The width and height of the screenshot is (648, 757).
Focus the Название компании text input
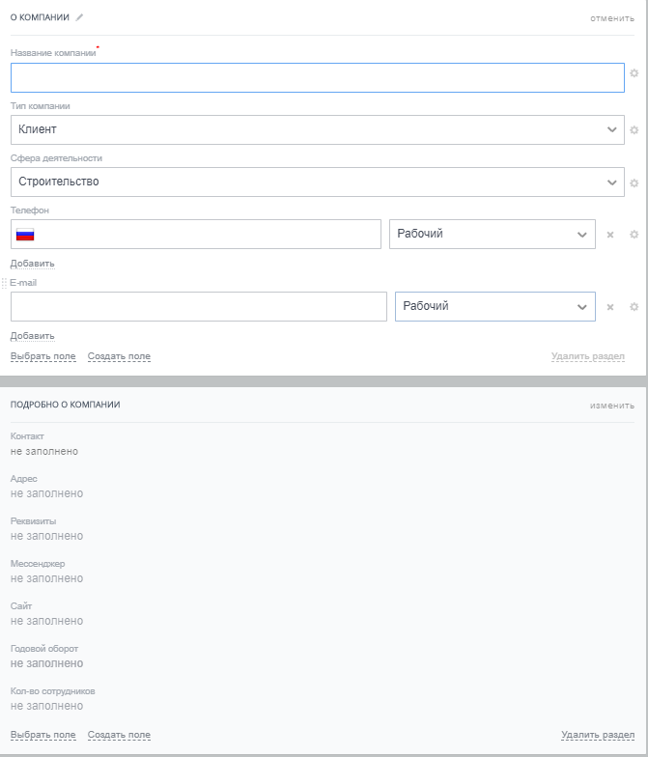[317, 77]
